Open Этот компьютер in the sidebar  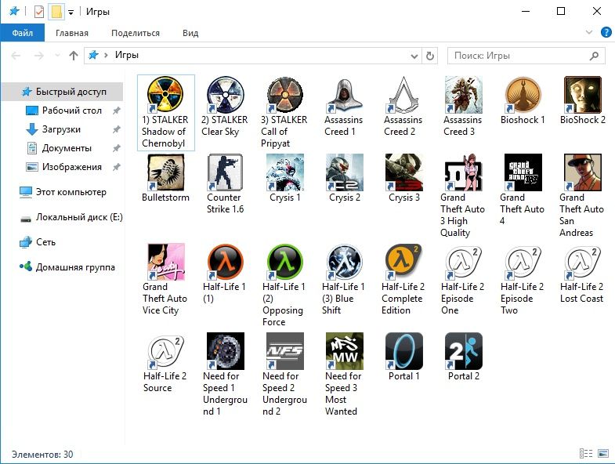click(x=63, y=192)
